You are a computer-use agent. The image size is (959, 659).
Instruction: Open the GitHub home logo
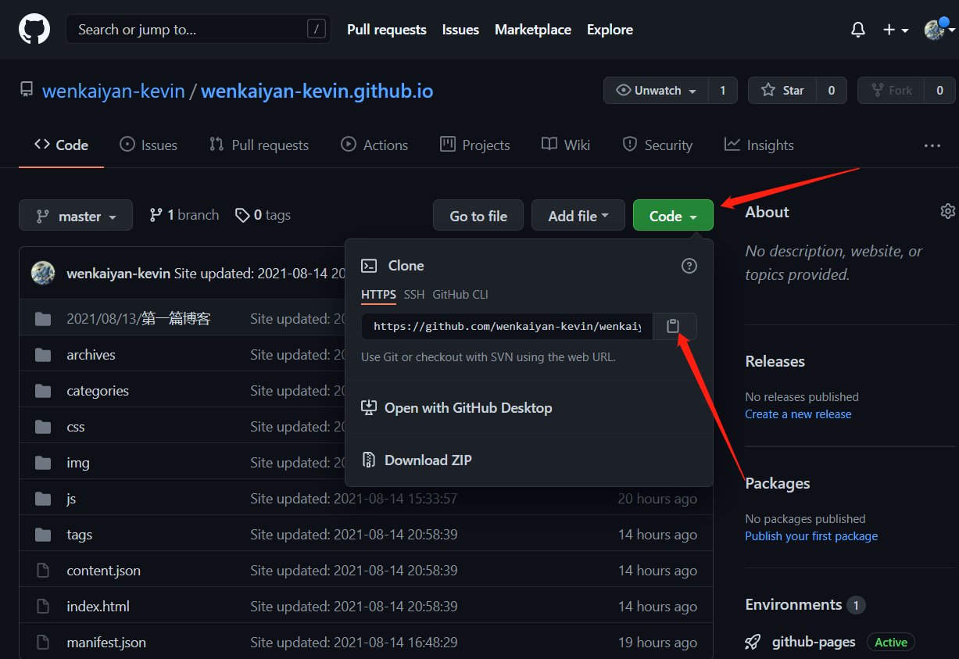(x=34, y=30)
